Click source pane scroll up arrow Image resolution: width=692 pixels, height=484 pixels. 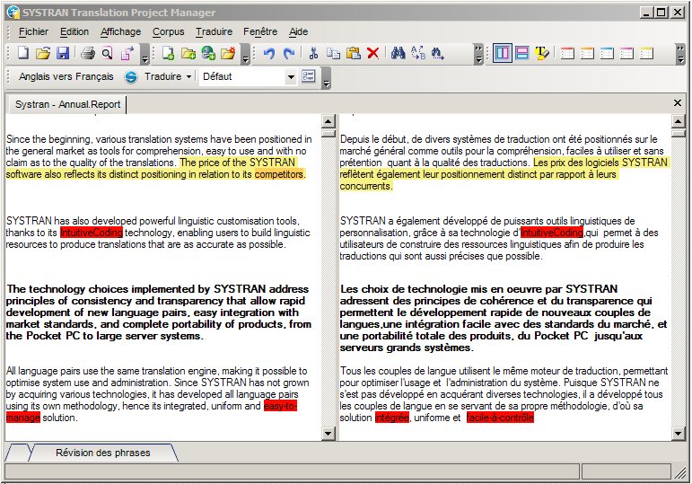(x=328, y=121)
